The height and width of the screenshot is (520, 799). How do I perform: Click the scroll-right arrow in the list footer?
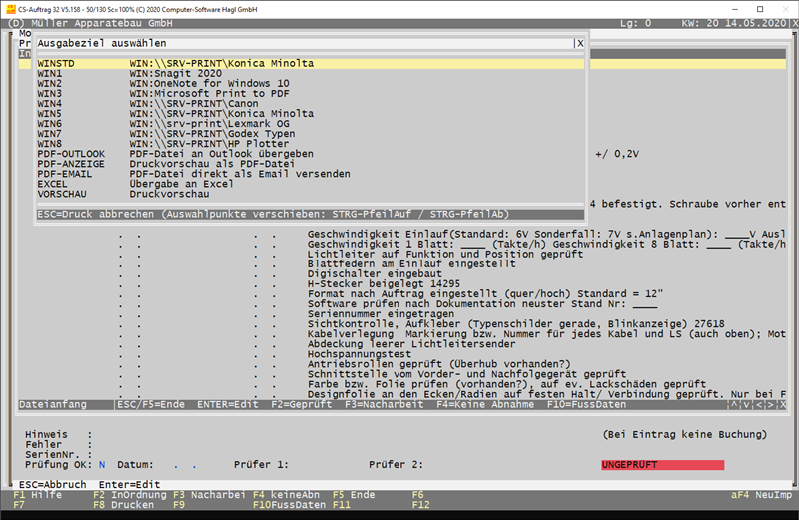point(772,404)
